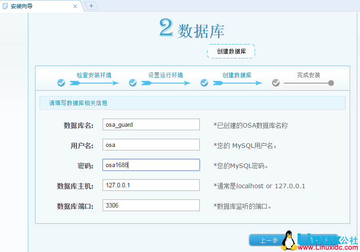Viewport: 360px width, 252px height.
Task: Click the 数据库主机 field showing 127.0.0.1
Action: pos(151,185)
